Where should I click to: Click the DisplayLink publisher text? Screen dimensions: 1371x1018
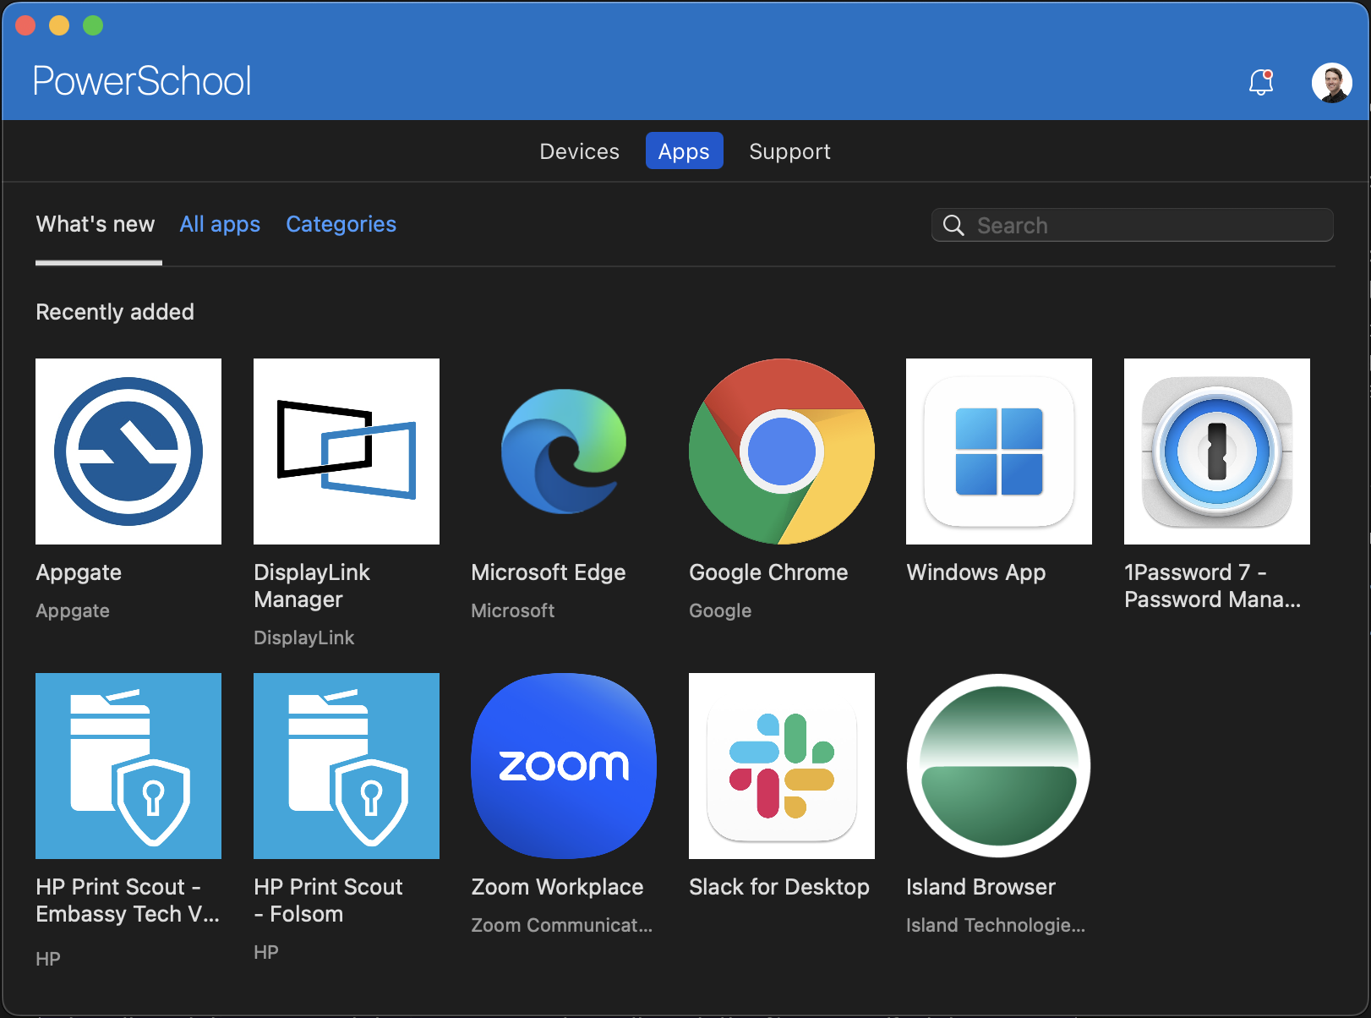coord(304,638)
